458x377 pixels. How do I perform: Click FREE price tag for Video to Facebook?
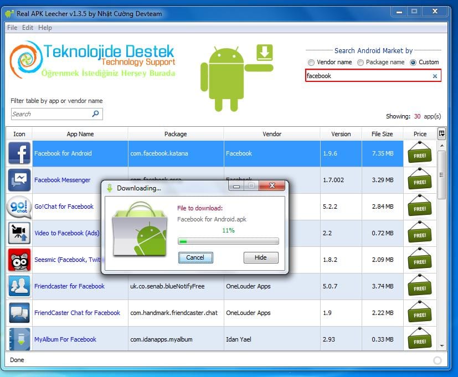point(420,232)
